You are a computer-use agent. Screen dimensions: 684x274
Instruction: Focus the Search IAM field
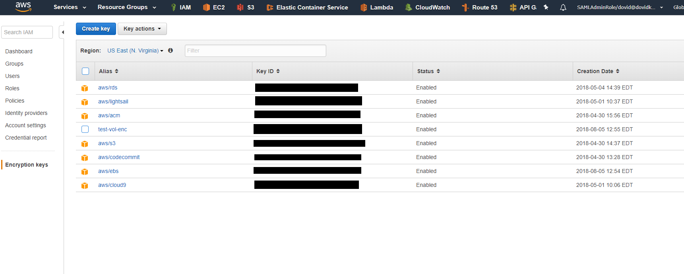27,32
